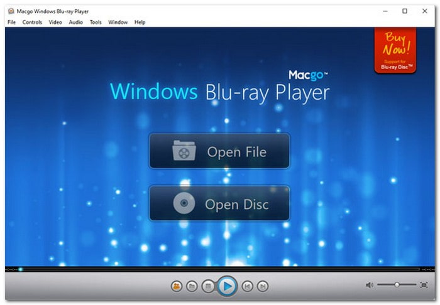Skip to the previous chapter
440x305 pixels.
(247, 286)
